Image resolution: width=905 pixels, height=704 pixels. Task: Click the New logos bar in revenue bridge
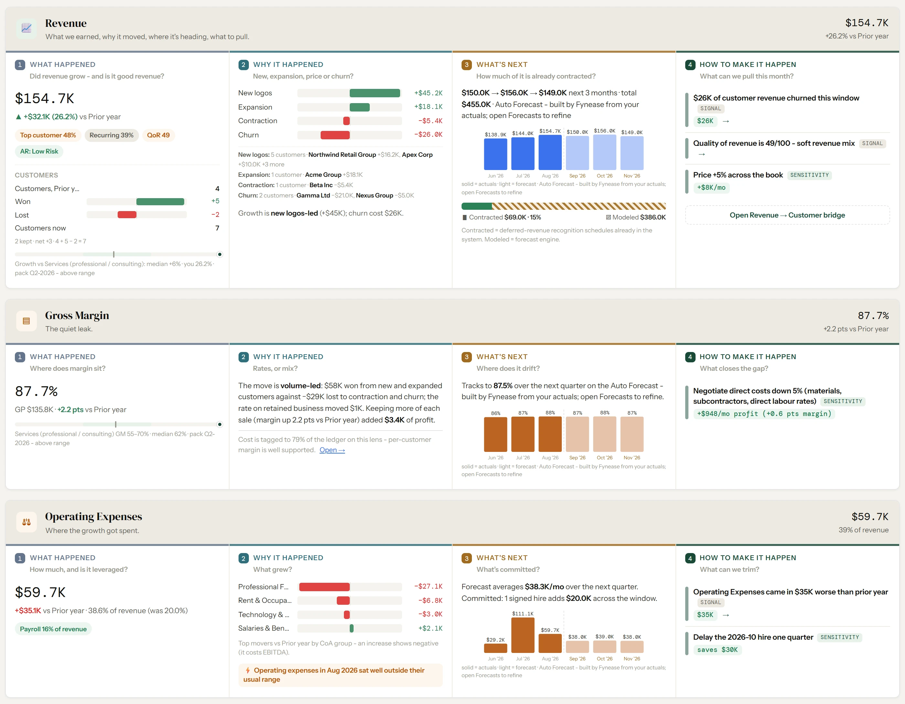pos(375,93)
